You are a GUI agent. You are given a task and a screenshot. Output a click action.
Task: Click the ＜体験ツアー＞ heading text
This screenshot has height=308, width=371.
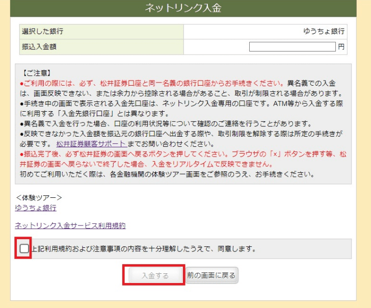tap(39, 197)
